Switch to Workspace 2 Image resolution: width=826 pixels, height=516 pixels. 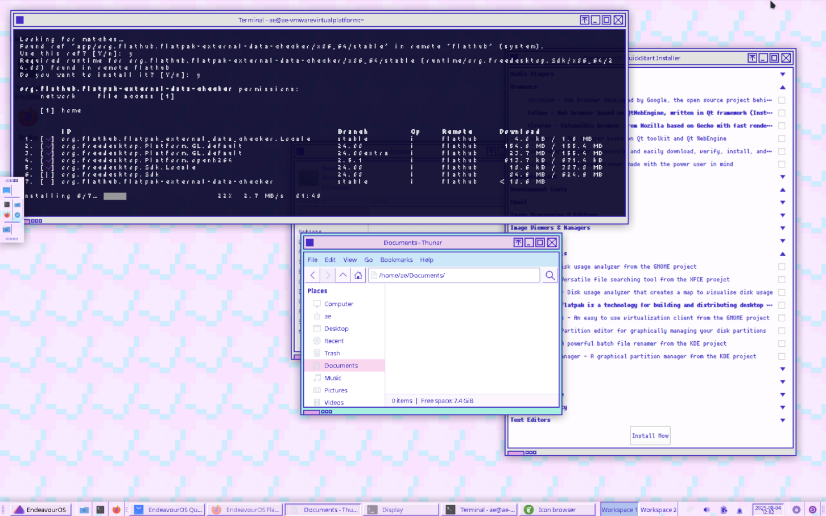658,510
